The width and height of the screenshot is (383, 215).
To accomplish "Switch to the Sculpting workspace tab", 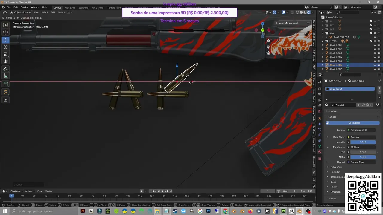I will [x=83, y=8].
